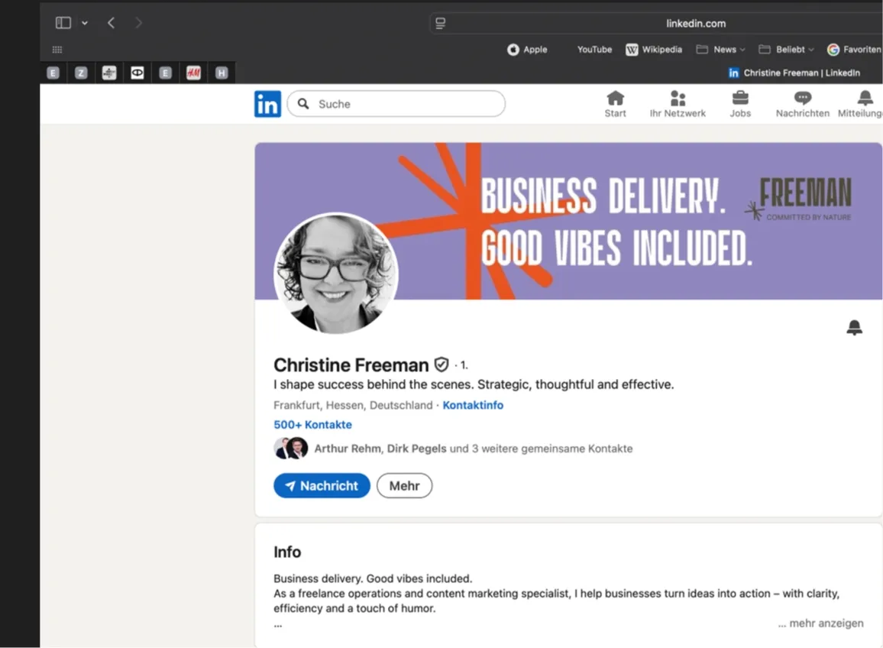Expand the Beliebt bookmarks folder
Screen dimensions: 883x648
click(x=786, y=50)
